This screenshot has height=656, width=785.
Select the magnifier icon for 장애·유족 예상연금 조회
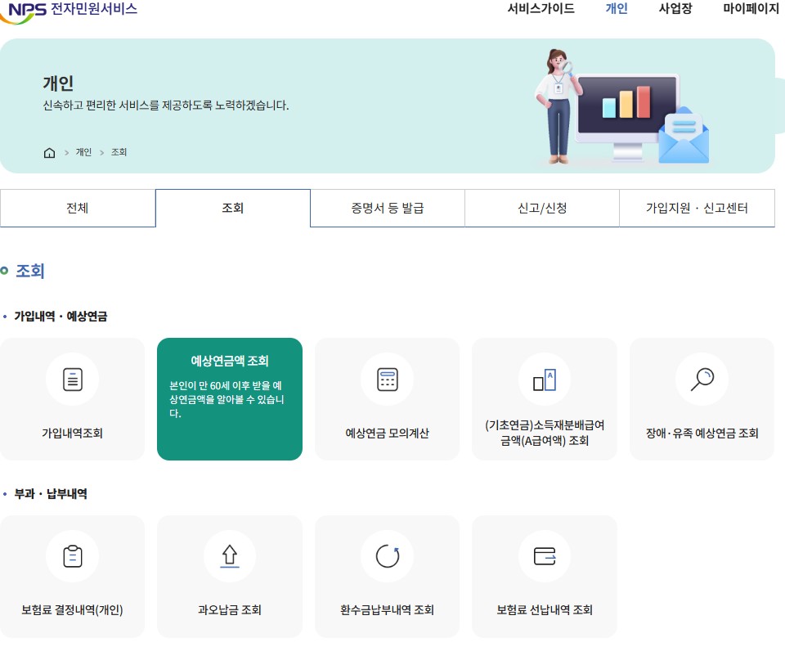point(702,379)
